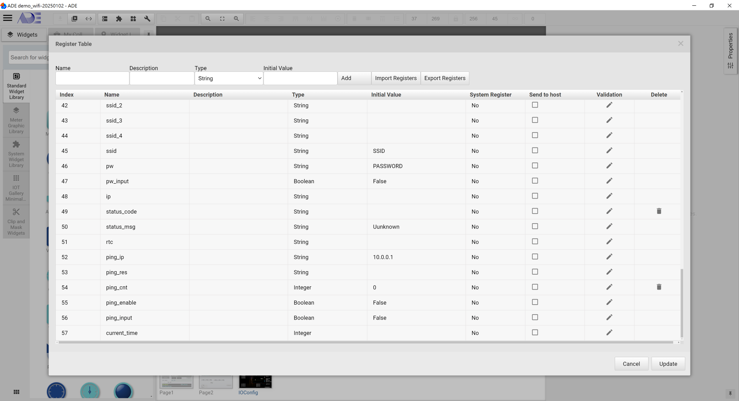739x401 pixels.
Task: Click the new register Name input field
Action: 92,78
